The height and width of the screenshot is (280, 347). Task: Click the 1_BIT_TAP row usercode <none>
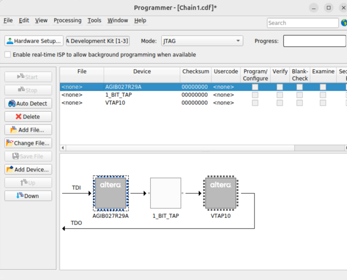tap(223, 95)
